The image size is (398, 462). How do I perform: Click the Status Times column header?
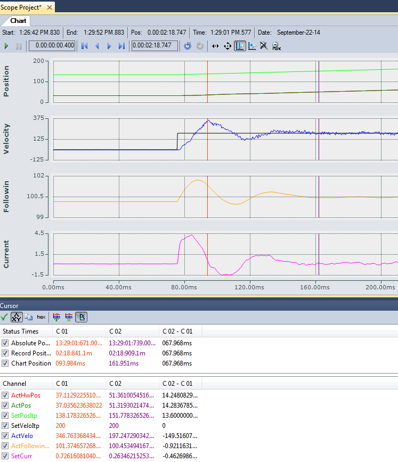click(x=26, y=331)
